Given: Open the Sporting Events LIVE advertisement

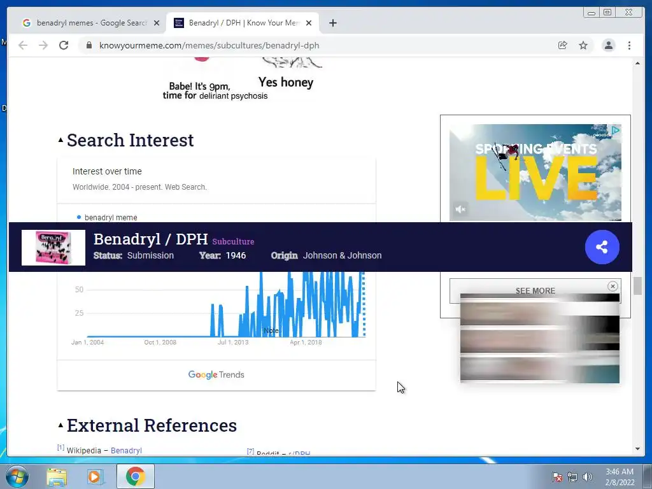Looking at the screenshot, I should coord(535,173).
